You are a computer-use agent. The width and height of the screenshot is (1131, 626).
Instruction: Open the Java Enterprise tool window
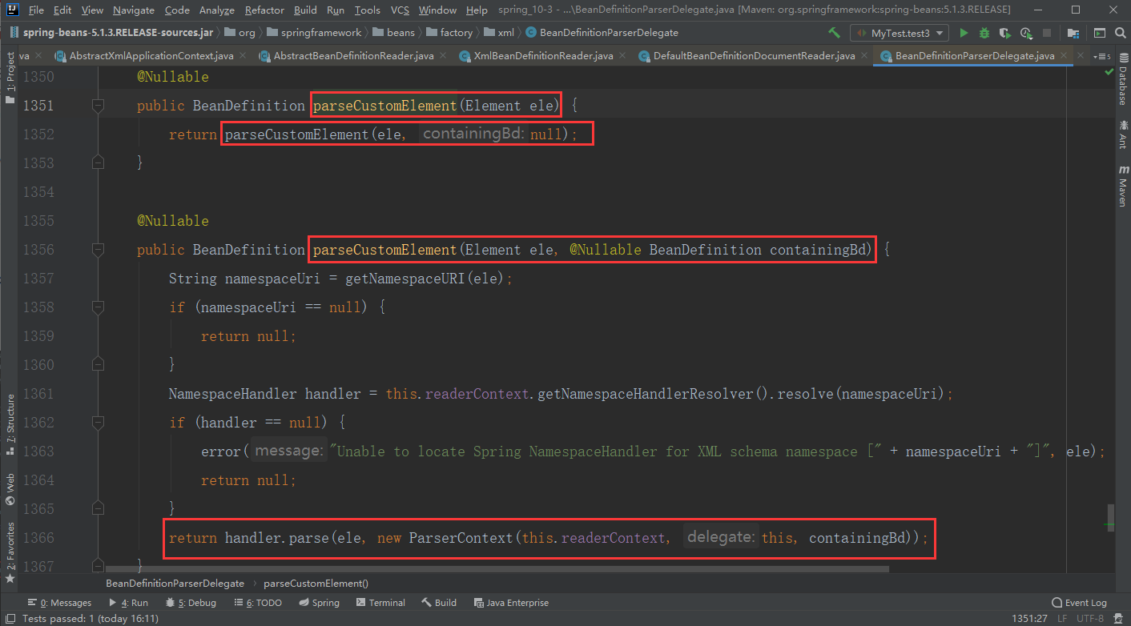[511, 603]
